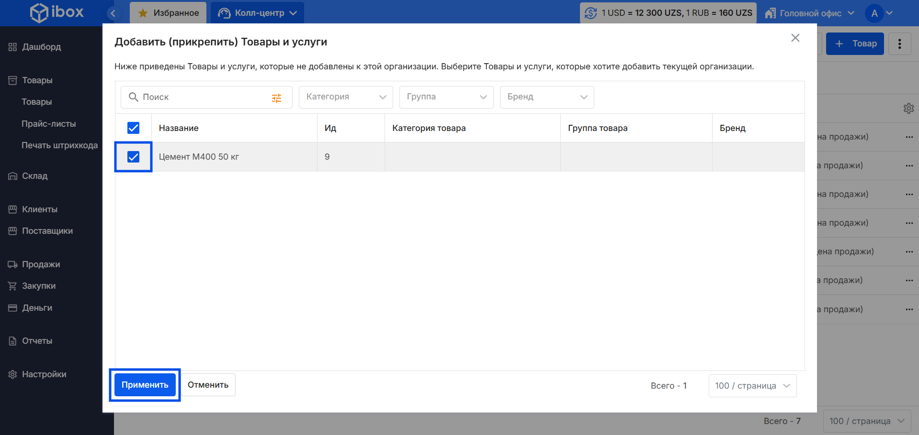Open the three-dot vertical menu near Товар
This screenshot has width=919, height=435.
(x=899, y=44)
